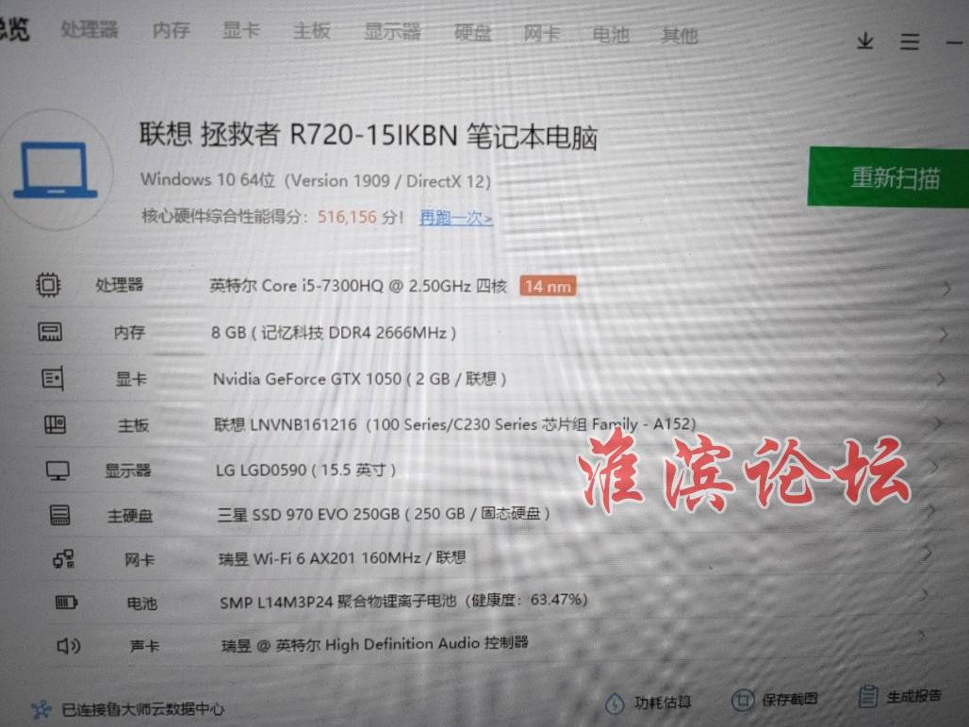The image size is (969, 727).
Task: Expand the 处理器 row chevron
Action: tap(946, 289)
